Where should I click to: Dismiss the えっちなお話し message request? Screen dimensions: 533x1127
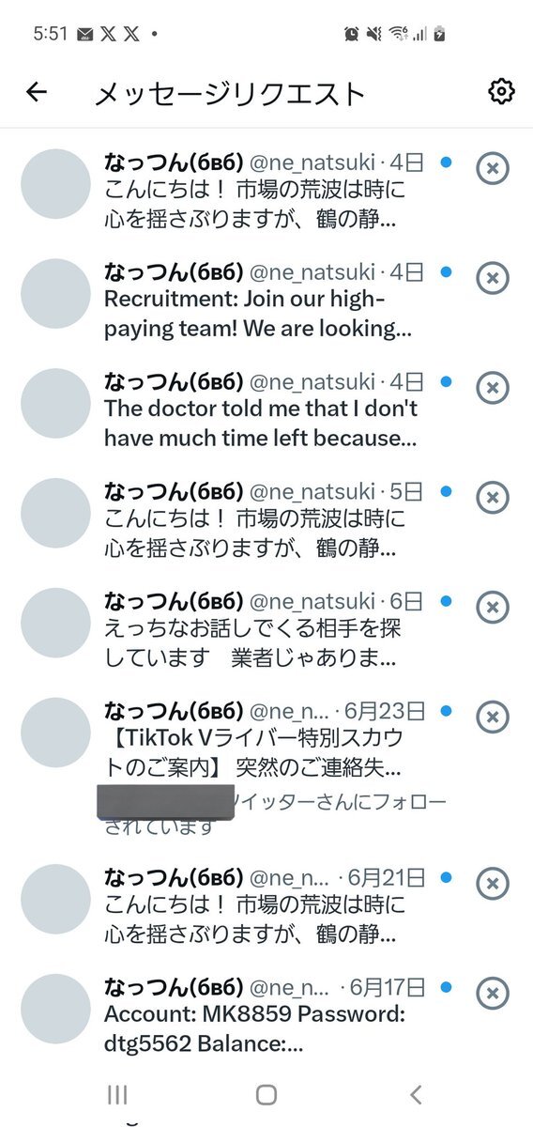[493, 607]
